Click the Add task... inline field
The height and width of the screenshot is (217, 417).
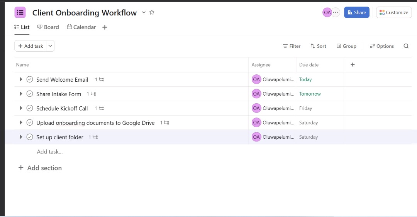pos(50,151)
